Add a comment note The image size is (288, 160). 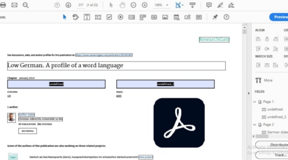(x=209, y=5)
